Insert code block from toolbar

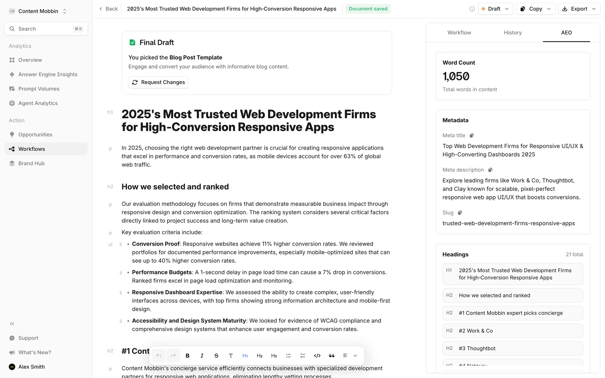(317, 356)
